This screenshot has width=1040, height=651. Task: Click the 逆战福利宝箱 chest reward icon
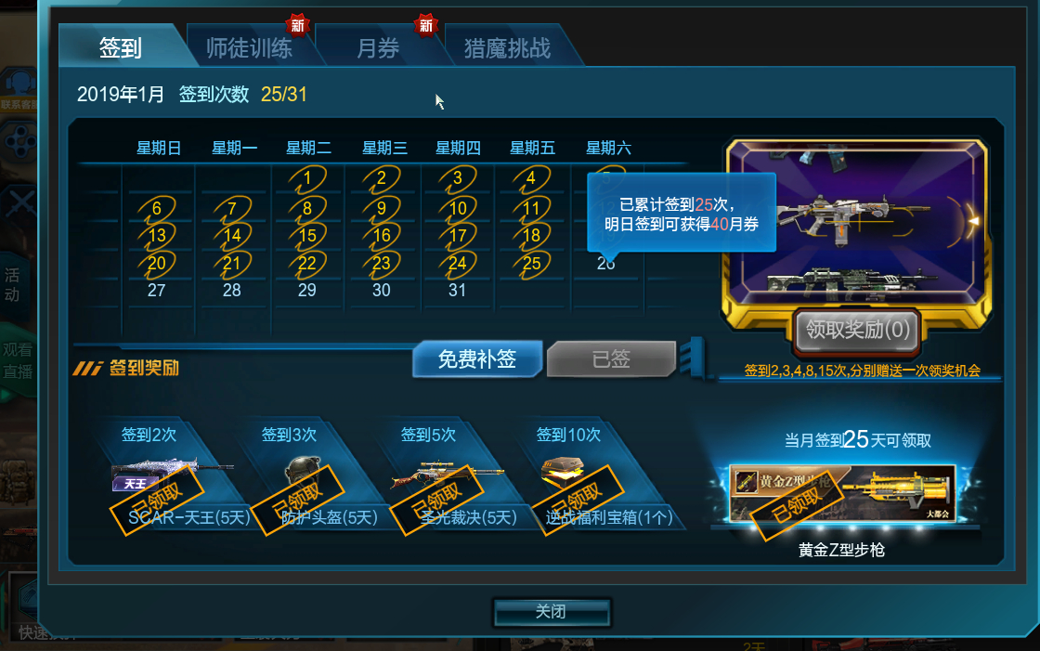tap(563, 473)
